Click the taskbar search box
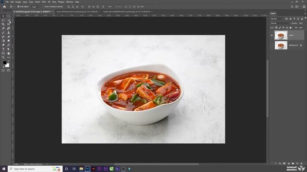Image resolution: width=307 pixels, height=172 pixels. point(35,169)
